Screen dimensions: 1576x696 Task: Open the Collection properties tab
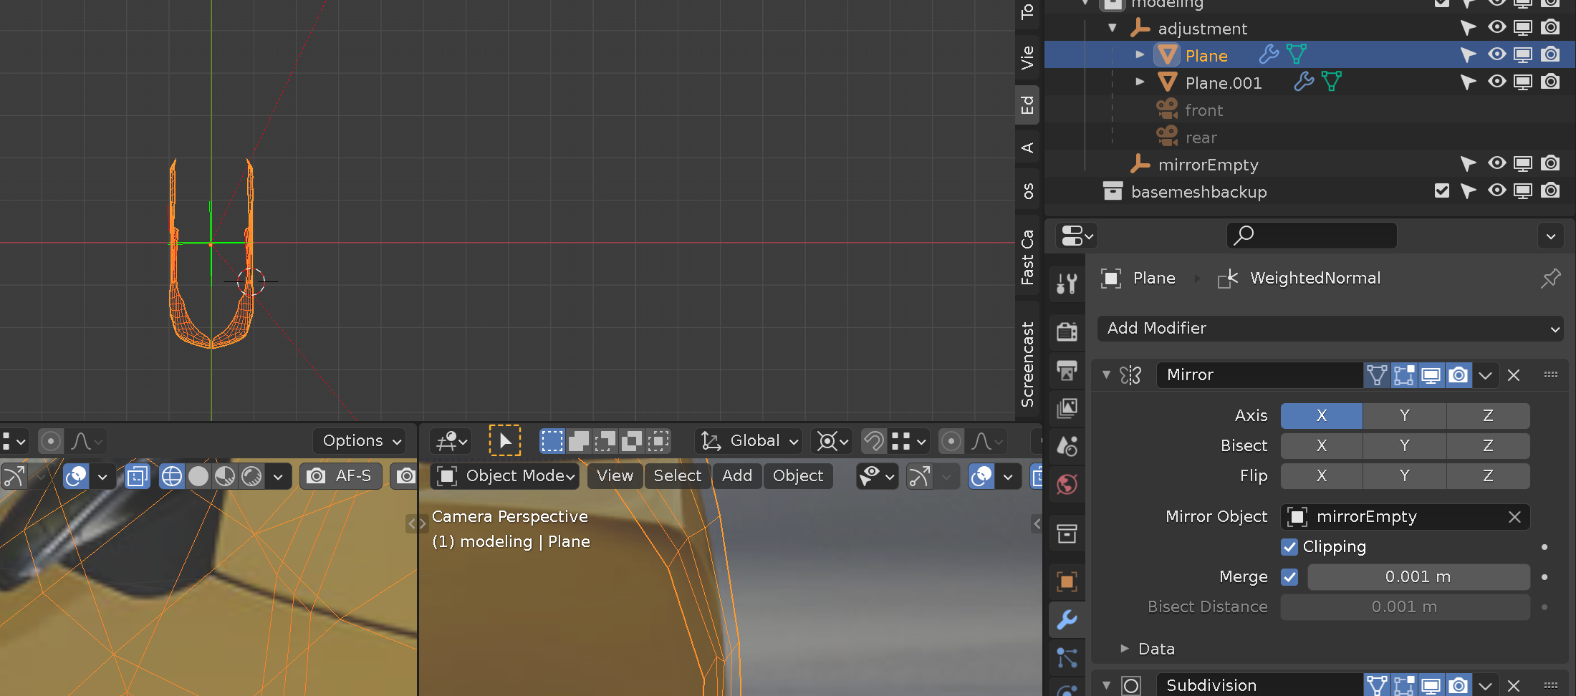pos(1067,533)
